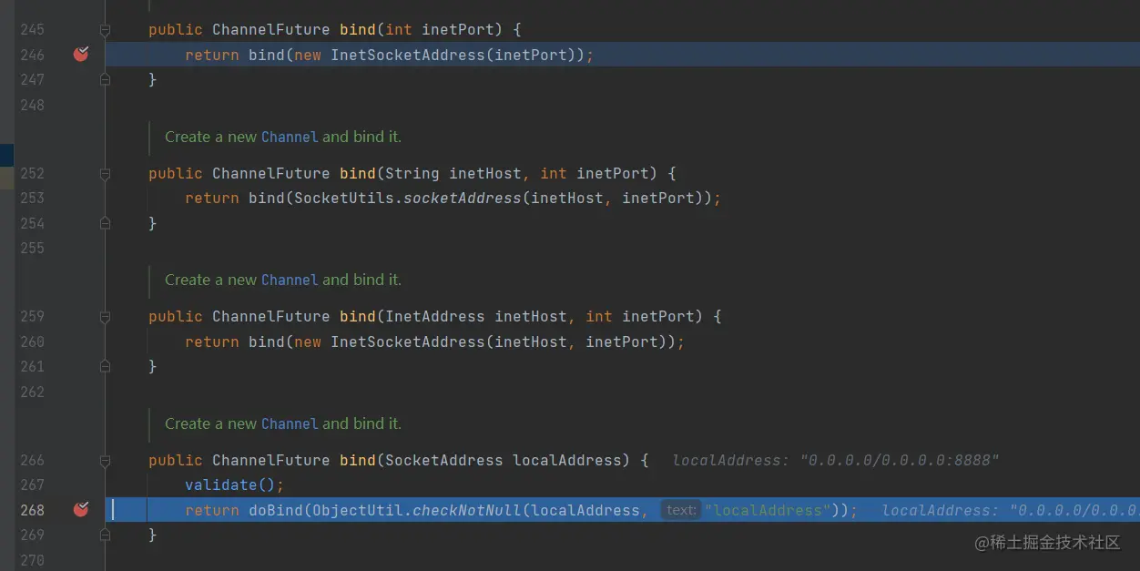Viewport: 1140px width, 571px height.
Task: Click InetSocketAddress on line 260
Action: coord(408,342)
